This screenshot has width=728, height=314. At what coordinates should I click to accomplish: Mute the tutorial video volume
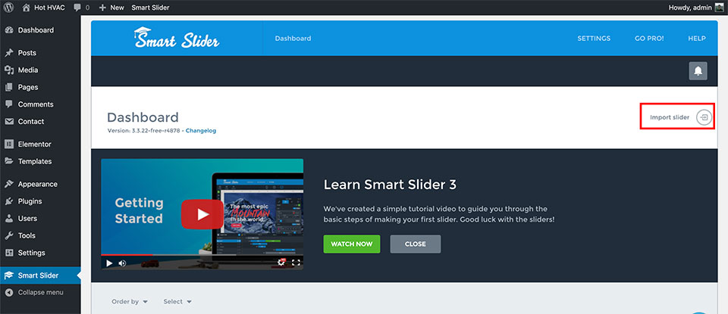[122, 263]
